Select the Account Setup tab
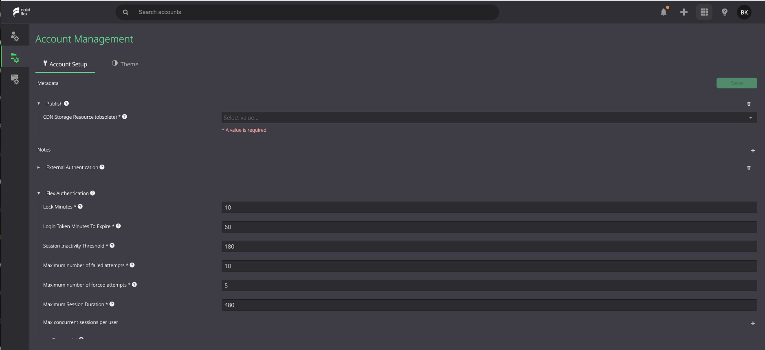Screen dimensions: 765x350 click(x=65, y=64)
